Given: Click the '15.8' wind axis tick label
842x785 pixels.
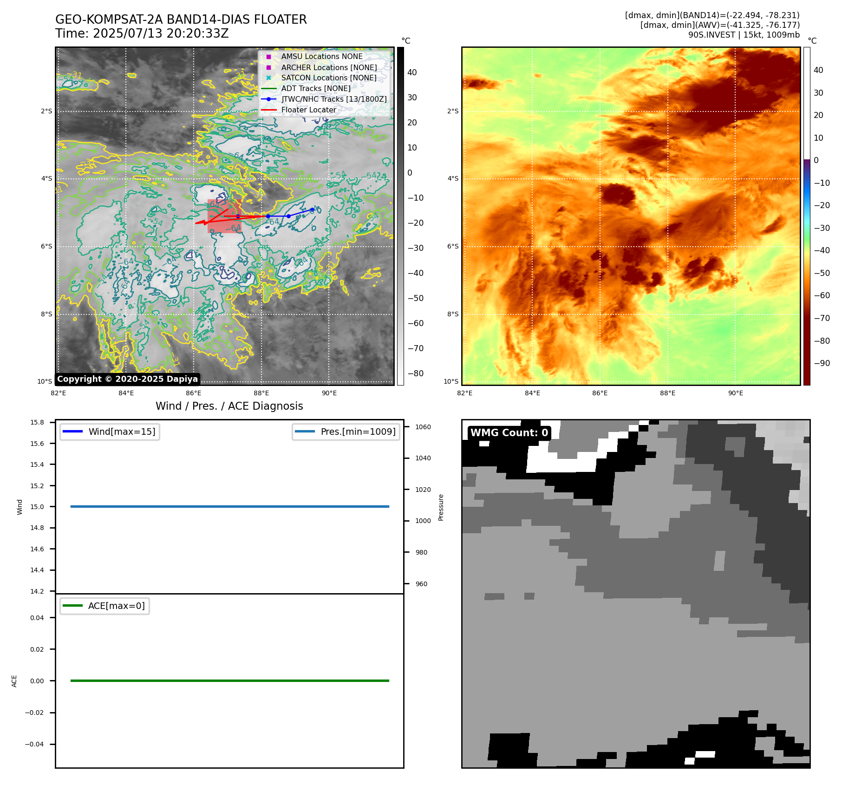Looking at the screenshot, I should pos(37,423).
